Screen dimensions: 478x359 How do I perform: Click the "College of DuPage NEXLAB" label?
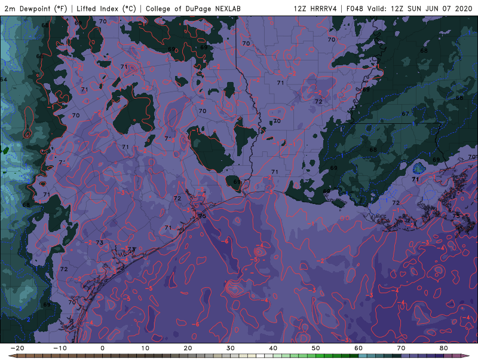(x=193, y=8)
